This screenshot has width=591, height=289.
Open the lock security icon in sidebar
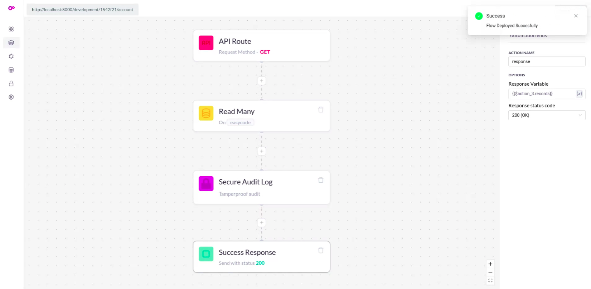pyautogui.click(x=11, y=83)
